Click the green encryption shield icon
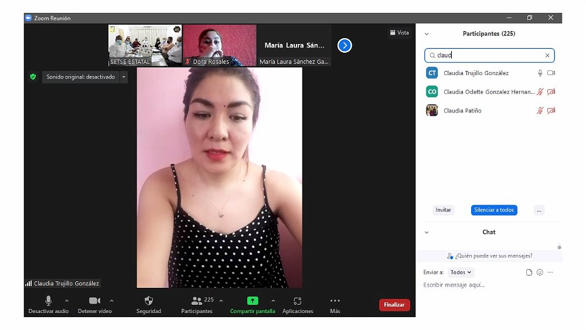 pos(33,77)
